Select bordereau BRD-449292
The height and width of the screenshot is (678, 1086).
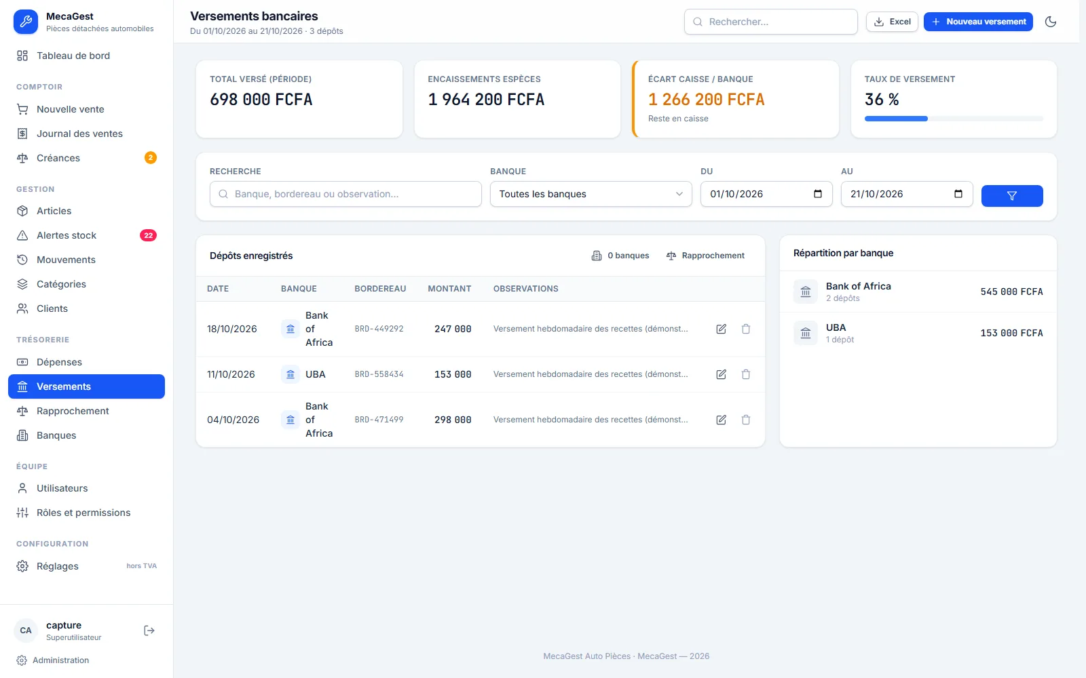pyautogui.click(x=379, y=329)
